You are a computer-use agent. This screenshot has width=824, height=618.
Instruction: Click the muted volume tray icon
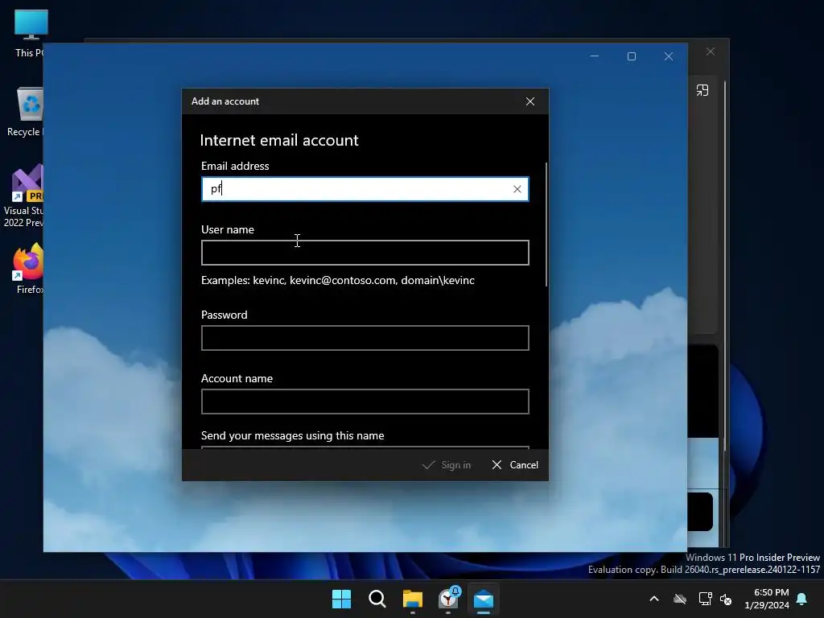coord(727,599)
